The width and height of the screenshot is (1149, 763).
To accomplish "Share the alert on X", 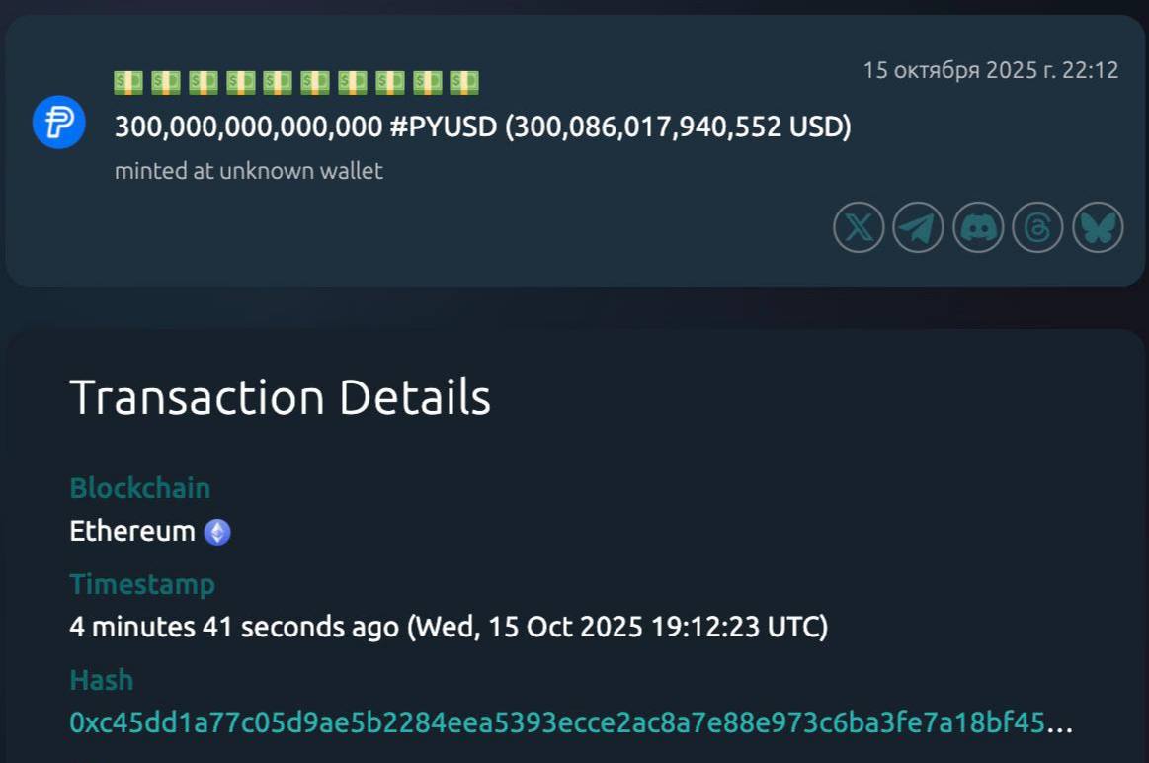I will click(859, 228).
